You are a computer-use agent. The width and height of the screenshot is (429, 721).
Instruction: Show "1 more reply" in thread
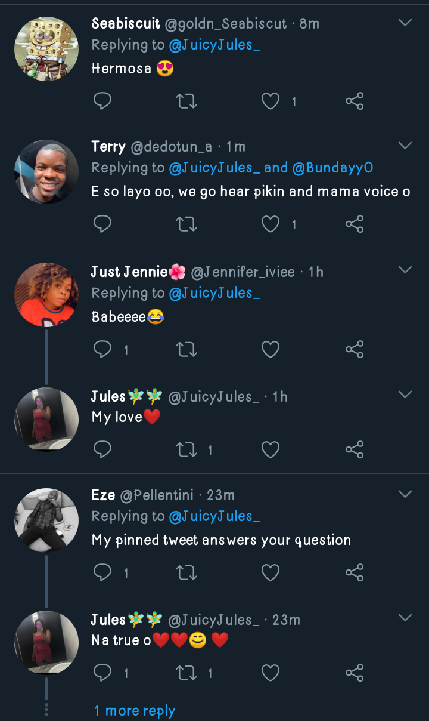134,711
